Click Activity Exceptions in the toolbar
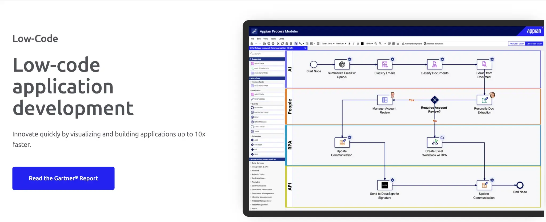 [412, 44]
